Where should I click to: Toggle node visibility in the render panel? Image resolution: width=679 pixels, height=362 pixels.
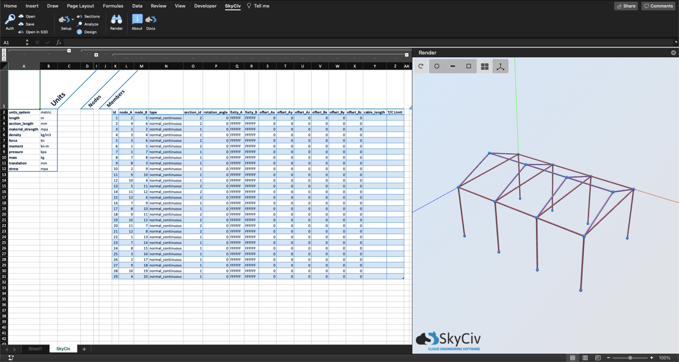click(436, 66)
